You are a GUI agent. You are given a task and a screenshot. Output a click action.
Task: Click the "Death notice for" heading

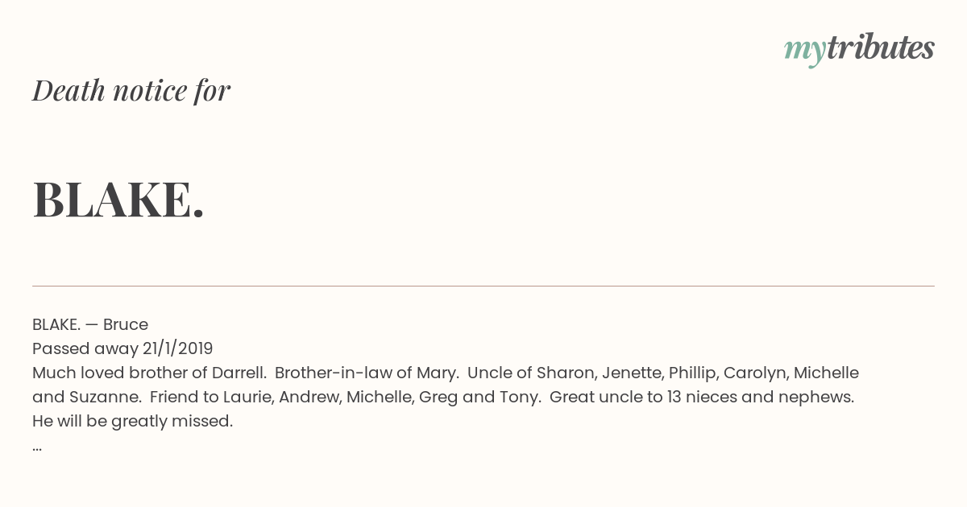(x=131, y=91)
